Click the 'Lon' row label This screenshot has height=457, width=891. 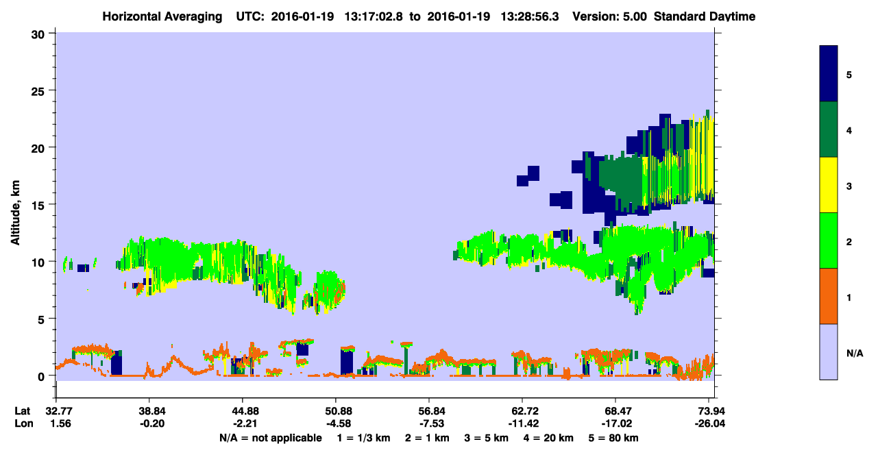(x=23, y=423)
